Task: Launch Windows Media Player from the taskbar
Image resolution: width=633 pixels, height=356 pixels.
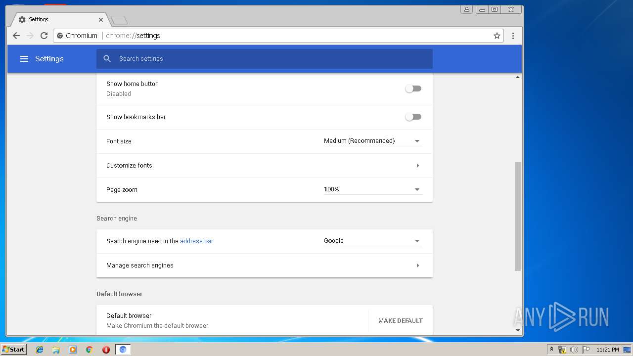Action: coord(73,350)
